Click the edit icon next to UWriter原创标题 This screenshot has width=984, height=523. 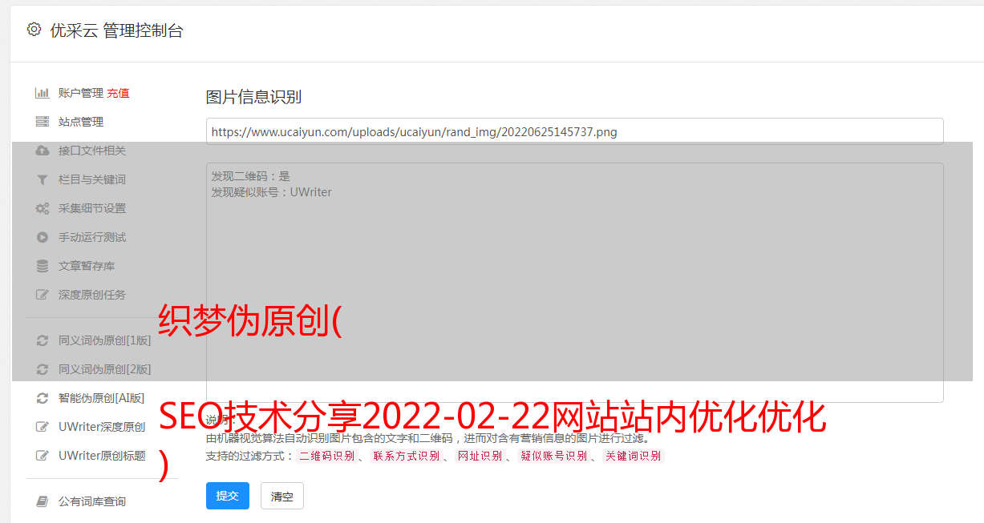(x=43, y=456)
